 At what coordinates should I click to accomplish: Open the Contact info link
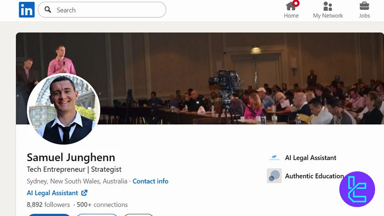pyautogui.click(x=150, y=181)
